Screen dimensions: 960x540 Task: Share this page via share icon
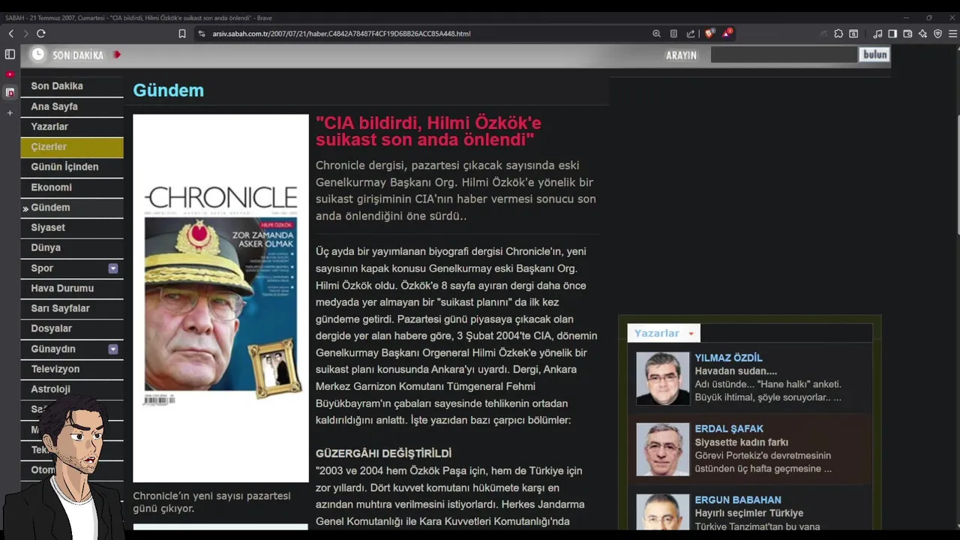tap(691, 34)
